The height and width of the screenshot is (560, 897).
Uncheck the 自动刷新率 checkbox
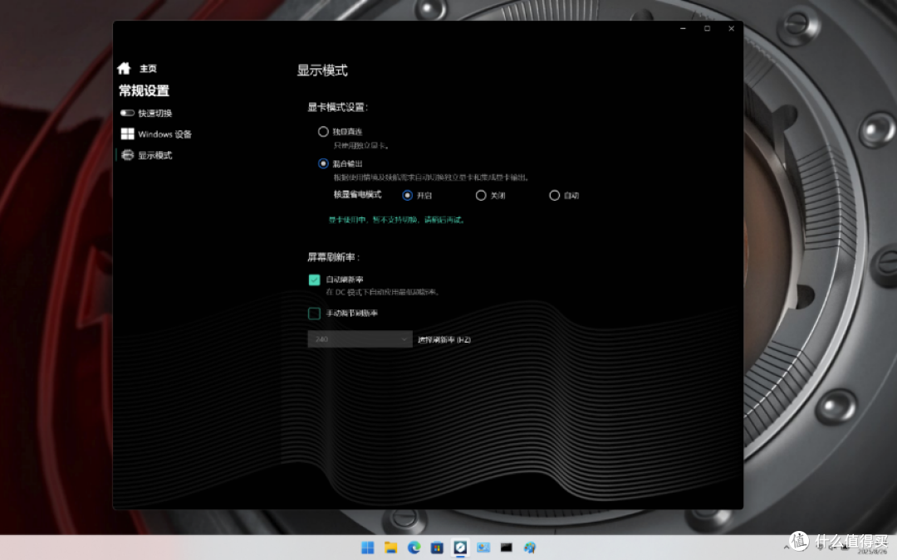coord(314,280)
